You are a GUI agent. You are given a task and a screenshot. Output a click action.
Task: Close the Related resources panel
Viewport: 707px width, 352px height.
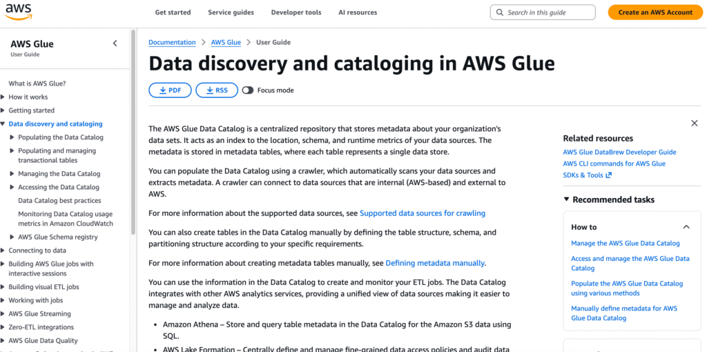point(695,123)
